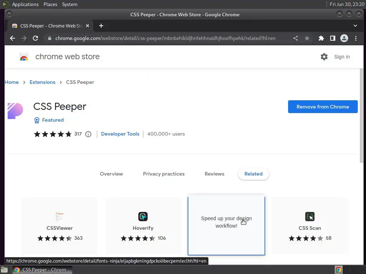Switch to the Privacy practices tab

click(164, 174)
